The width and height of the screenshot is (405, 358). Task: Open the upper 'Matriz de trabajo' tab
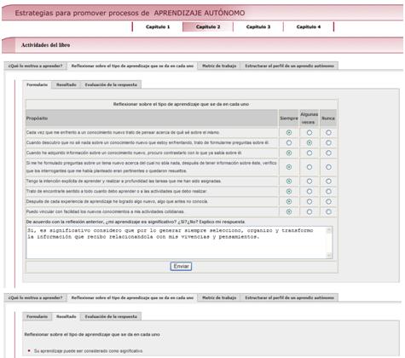pyautogui.click(x=219, y=66)
